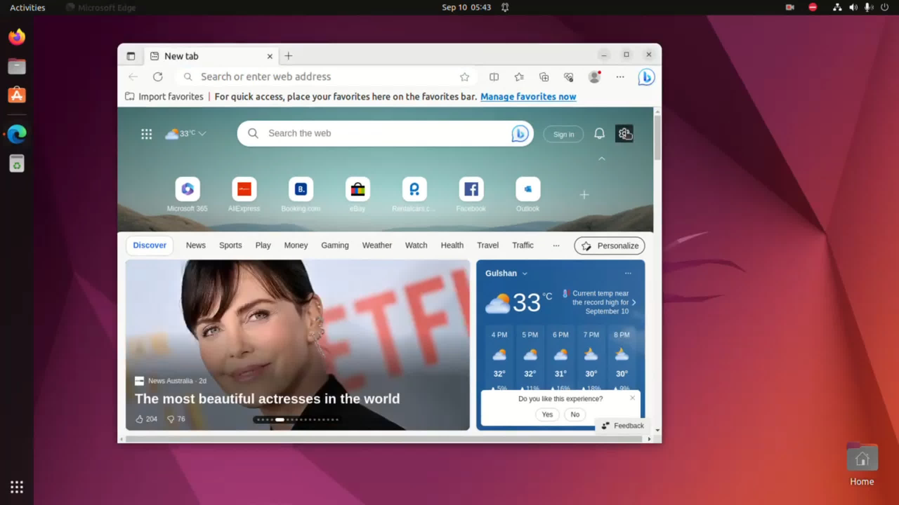Open Booking.com quick link
Viewport: 899px width, 505px height.
tap(301, 195)
